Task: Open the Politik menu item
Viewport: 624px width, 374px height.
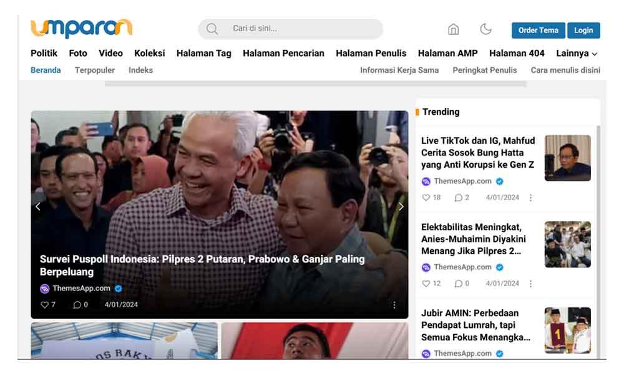Action: [44, 54]
